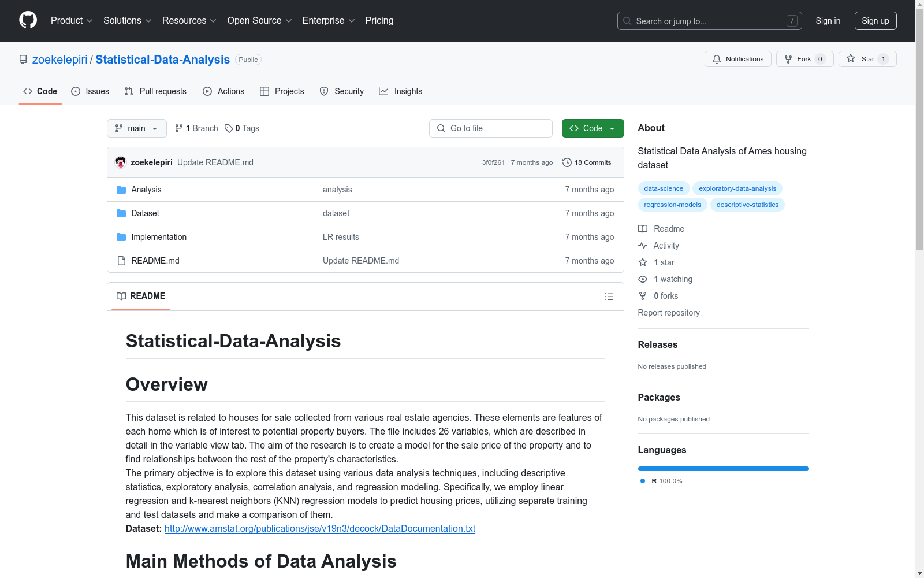924x578 pixels.
Task: Click the Public badge label
Action: click(248, 60)
